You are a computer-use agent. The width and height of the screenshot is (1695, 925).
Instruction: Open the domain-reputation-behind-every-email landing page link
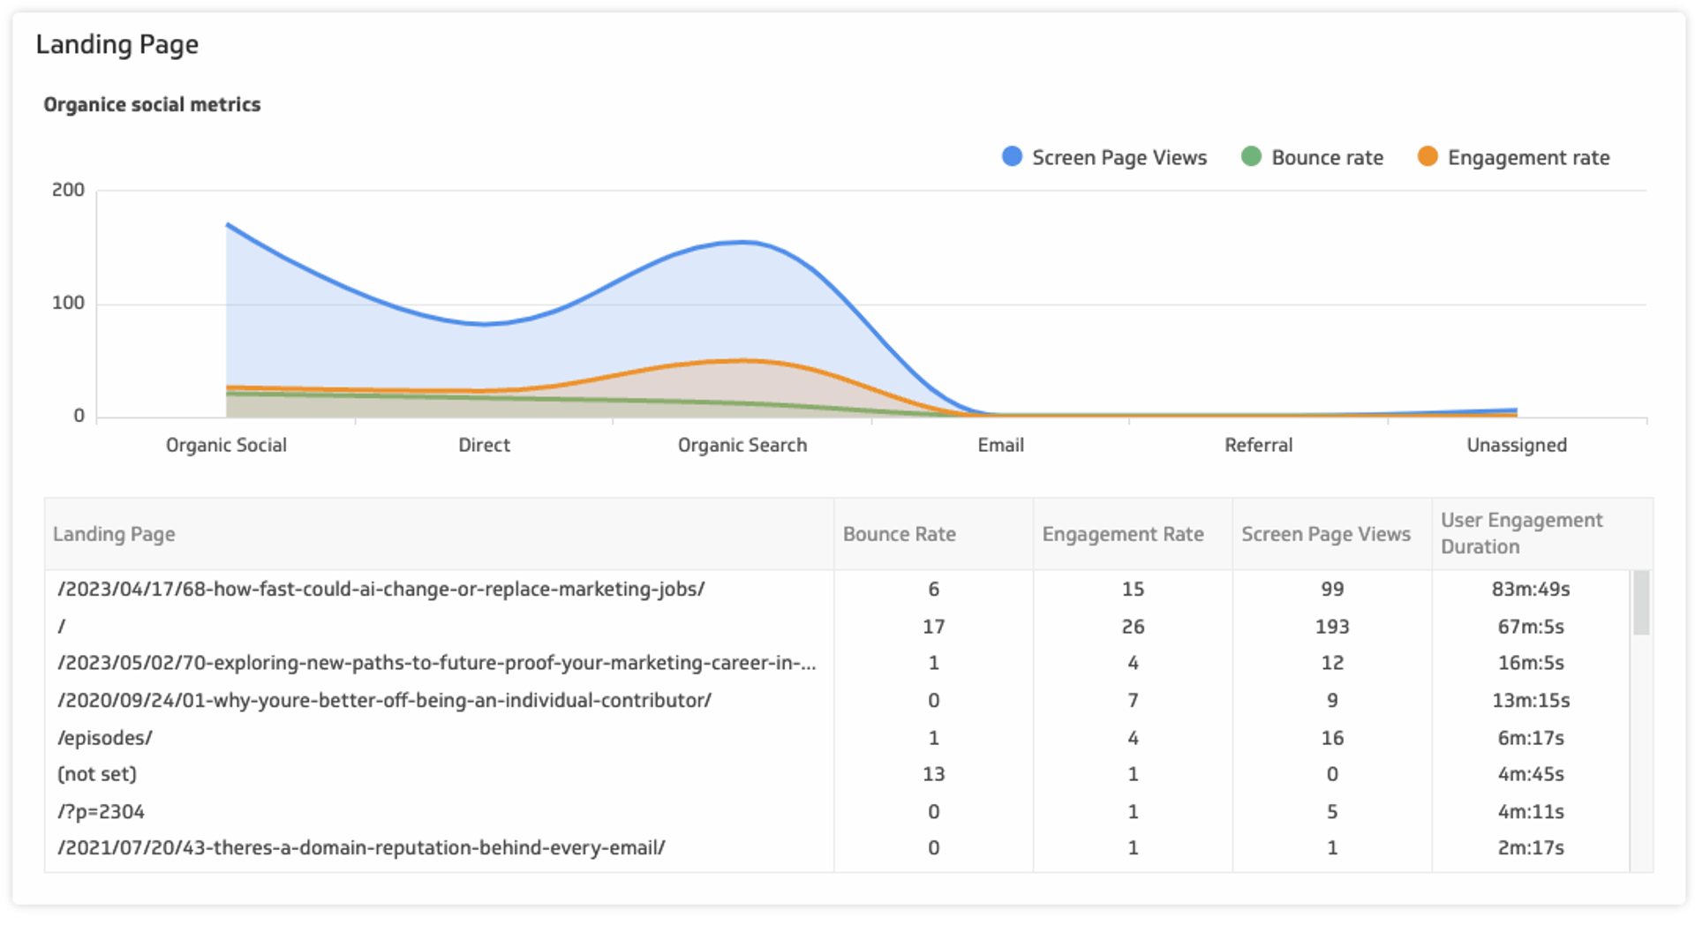(x=362, y=847)
